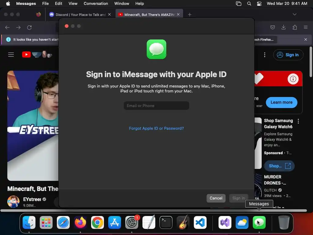Screen dimensions: 313x235
Task: Open Firefox application hamburger menu
Action: [x=306, y=27]
